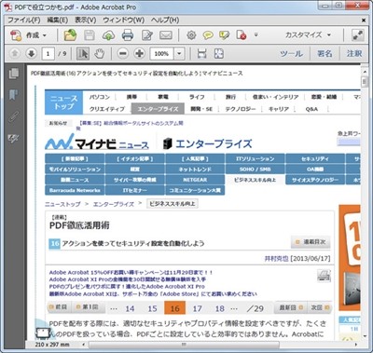Image resolution: width=373 pixels, height=353 pixels.
Task: Click the ニューストップ blue tab
Action: click(x=63, y=102)
